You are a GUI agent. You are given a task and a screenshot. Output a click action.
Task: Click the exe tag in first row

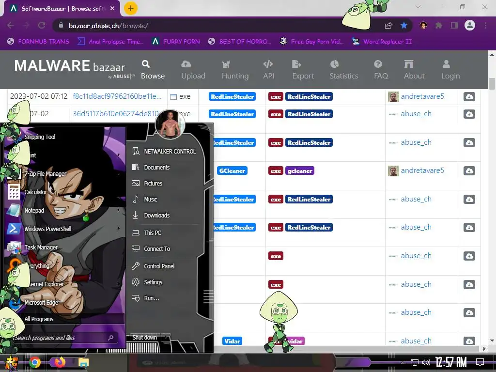pos(276,96)
